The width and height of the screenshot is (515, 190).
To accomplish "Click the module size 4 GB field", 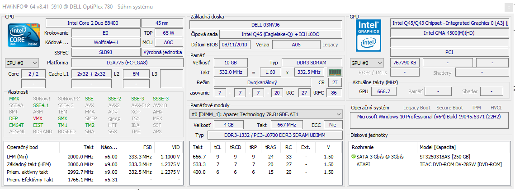I will 229,125.
